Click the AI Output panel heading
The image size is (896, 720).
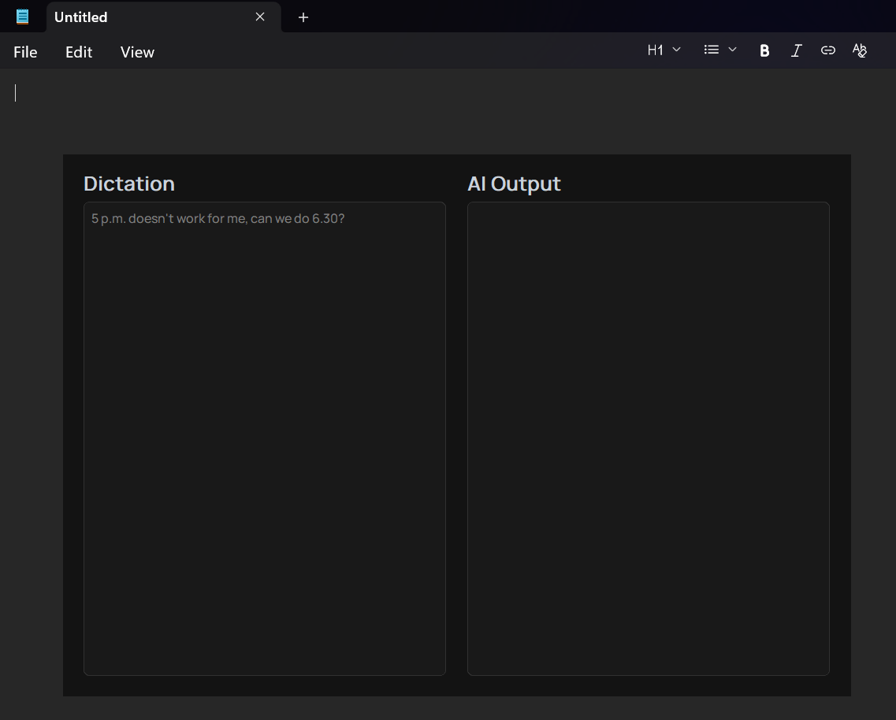(514, 184)
